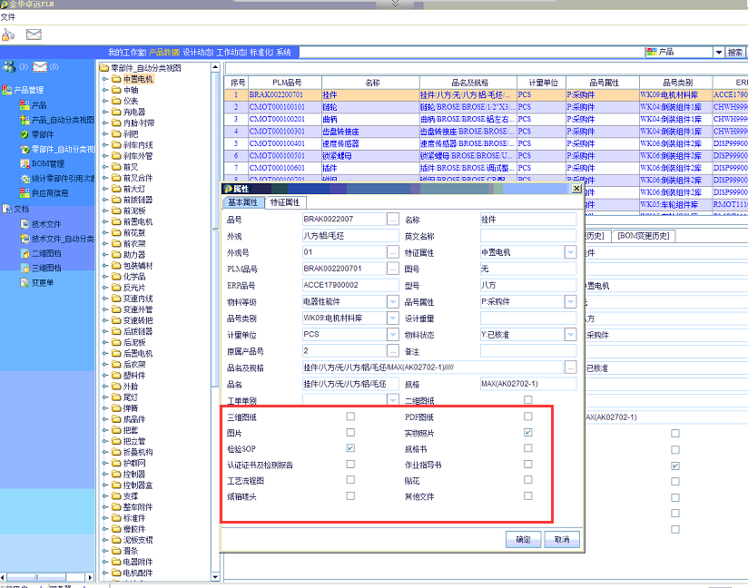Click the 二维图档 sidebar icon
This screenshot has height=588, width=748.
click(x=25, y=253)
